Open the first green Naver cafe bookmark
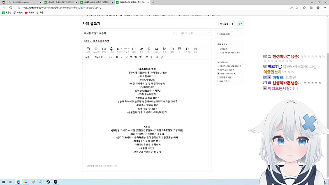The width and height of the screenshot is (329, 185). pos(7,13)
